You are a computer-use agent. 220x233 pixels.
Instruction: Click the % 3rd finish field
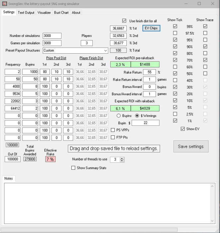click(118, 43)
